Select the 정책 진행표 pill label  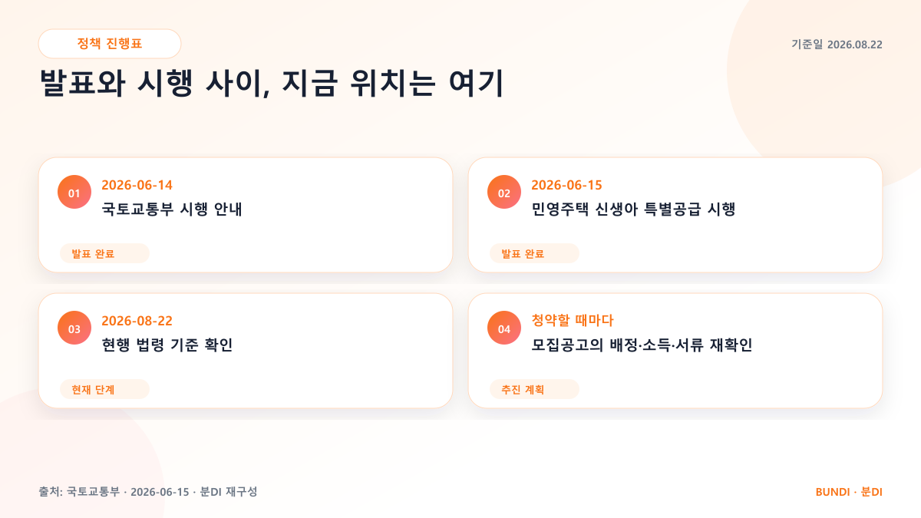point(110,44)
